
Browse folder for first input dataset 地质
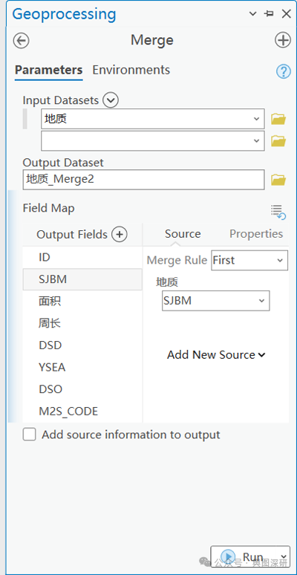278,119
